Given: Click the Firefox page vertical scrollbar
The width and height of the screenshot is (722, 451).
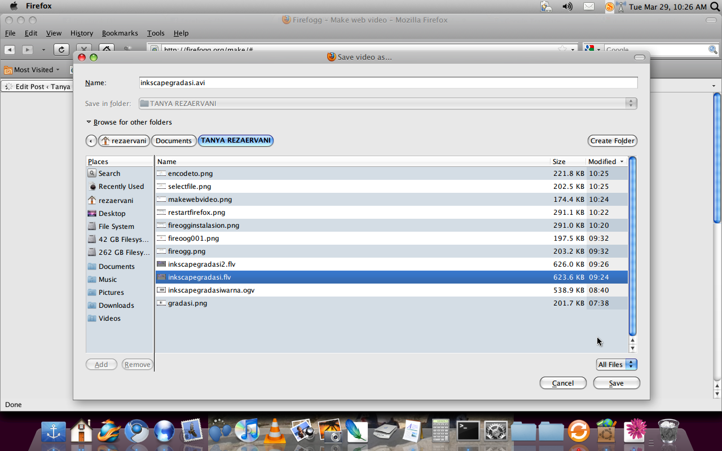Looking at the screenshot, I should click(x=717, y=158).
